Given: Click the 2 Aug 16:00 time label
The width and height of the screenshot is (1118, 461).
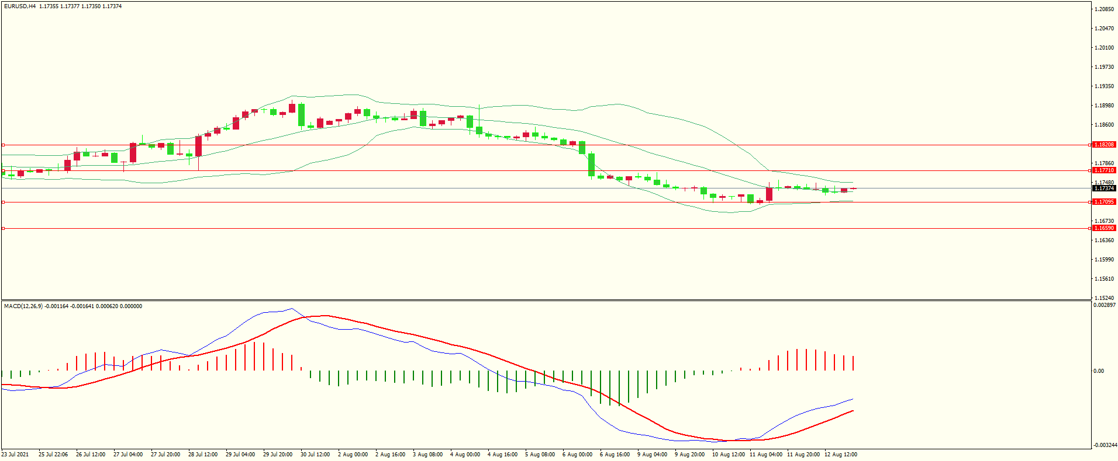Looking at the screenshot, I should (x=390, y=455).
